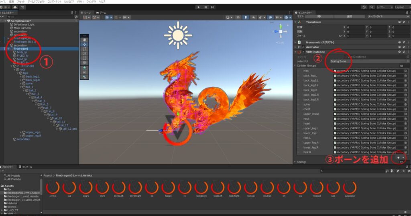Viewport: 411px width, 216px height.
Task: Select the Rect tool in the scene toolbar
Action: (84, 58)
